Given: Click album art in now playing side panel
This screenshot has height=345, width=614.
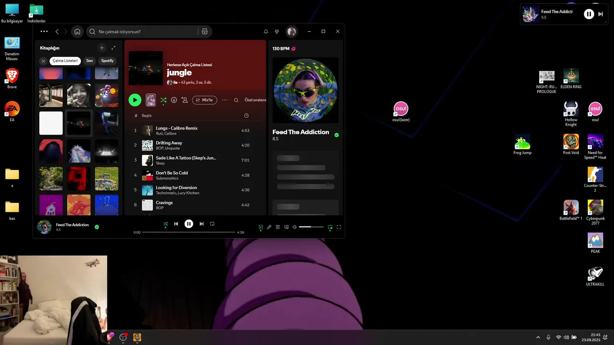Looking at the screenshot, I should 306,91.
